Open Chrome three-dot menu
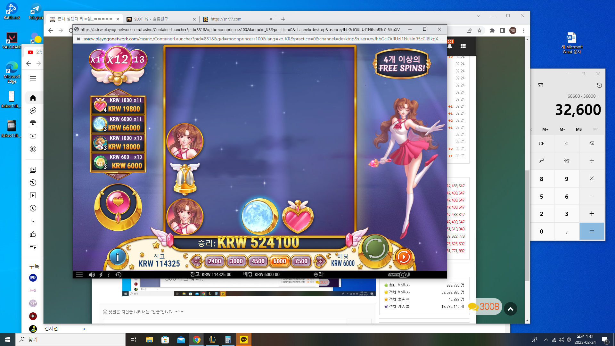615x346 pixels. [523, 30]
